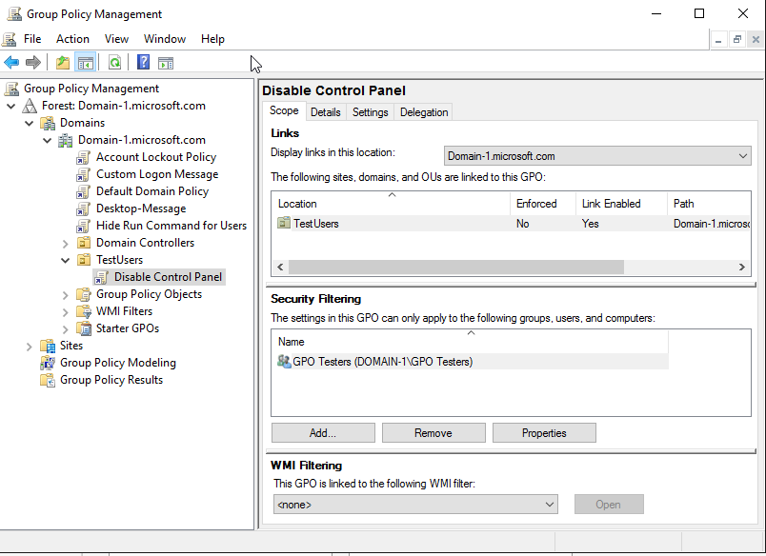Click the Desktop-Message GPO icon
Viewport: 766px width, 556px height.
coord(84,208)
